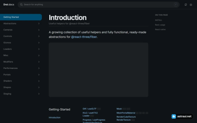The image size is (197, 123).
Task: Expand the Gizmos chevron
Action: [39, 43]
